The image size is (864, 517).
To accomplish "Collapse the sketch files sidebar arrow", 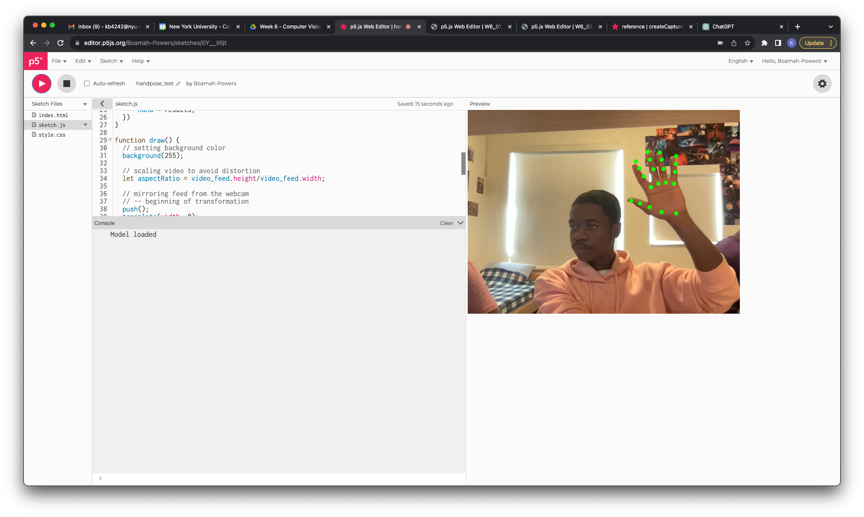I will click(x=102, y=104).
